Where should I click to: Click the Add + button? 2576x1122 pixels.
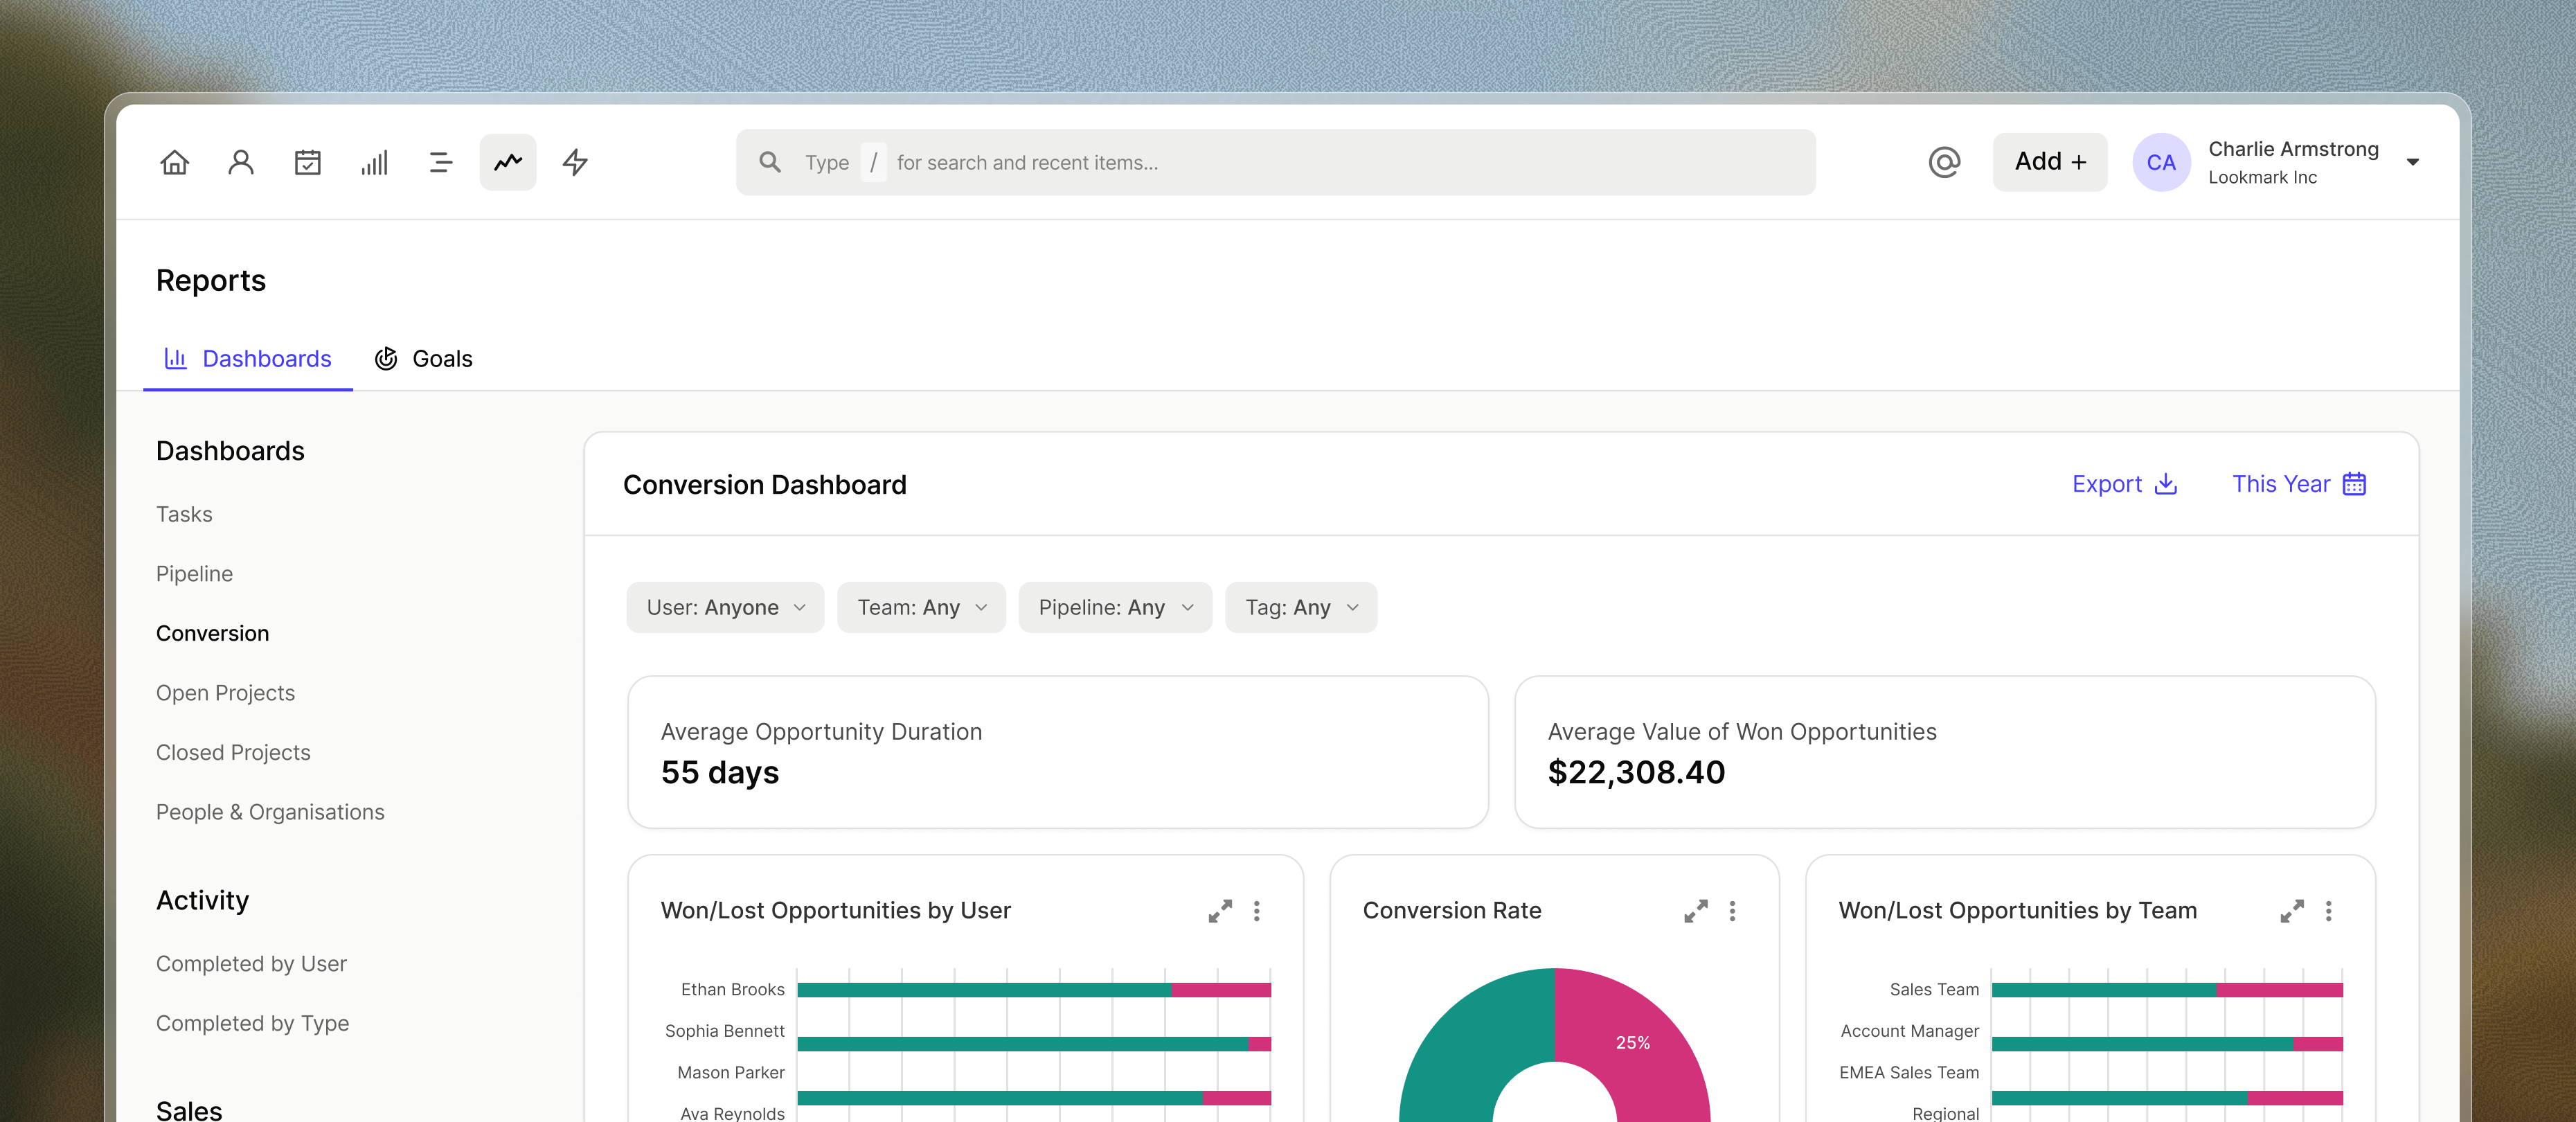click(2049, 161)
